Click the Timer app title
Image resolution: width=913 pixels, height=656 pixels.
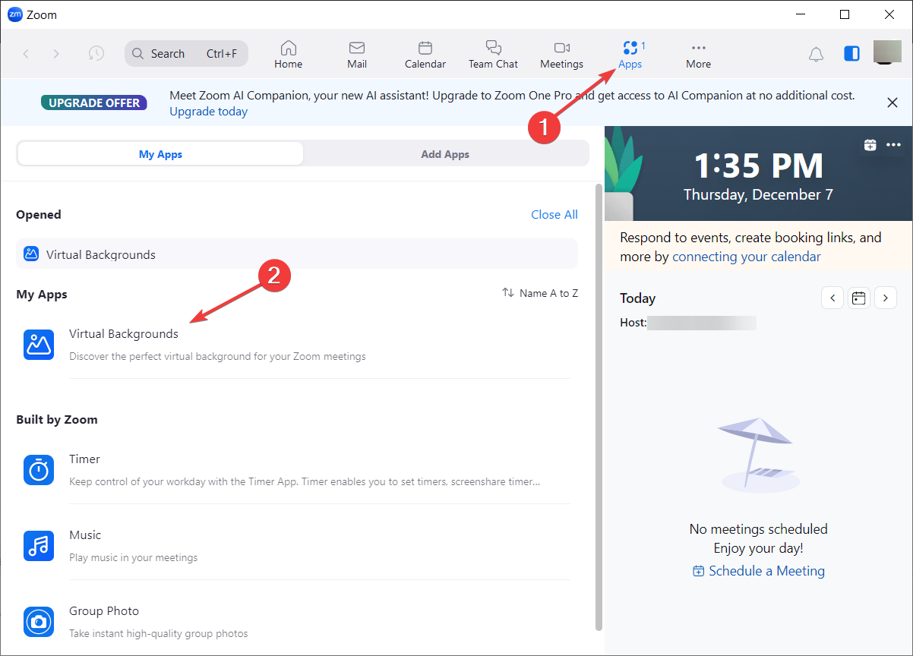point(84,459)
